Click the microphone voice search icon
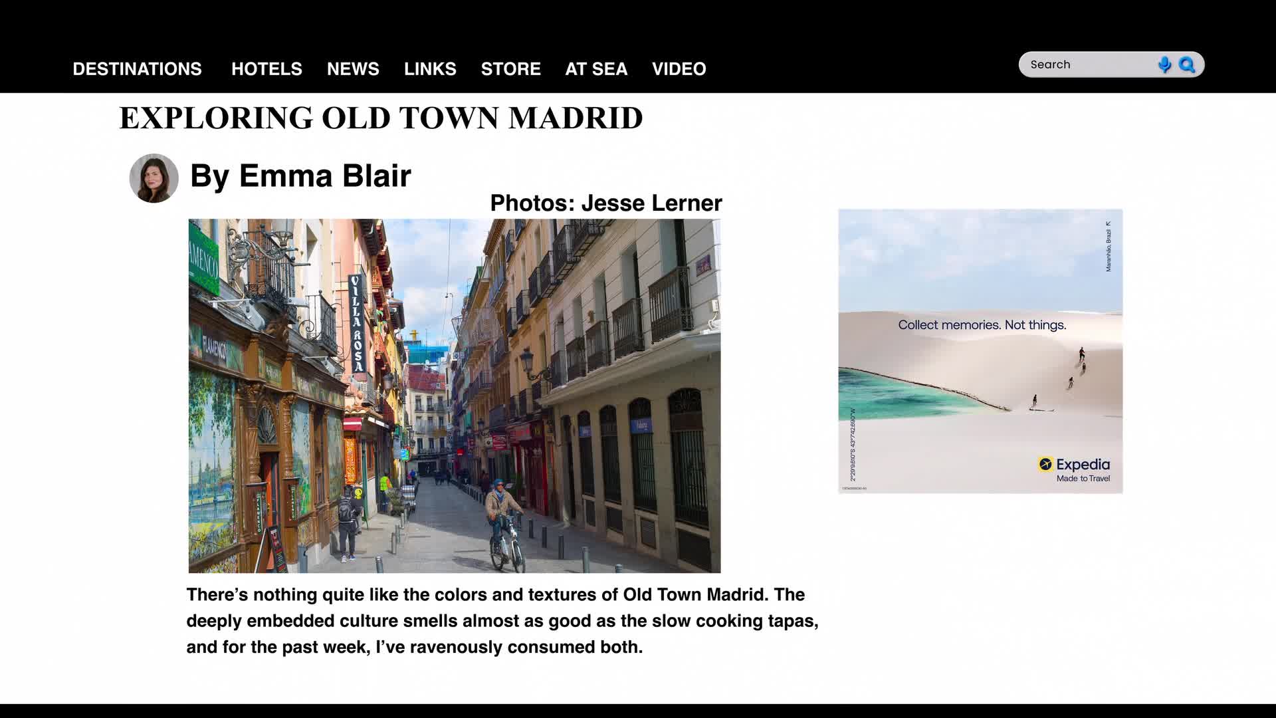Screen dimensions: 1276x718 tap(1164, 64)
